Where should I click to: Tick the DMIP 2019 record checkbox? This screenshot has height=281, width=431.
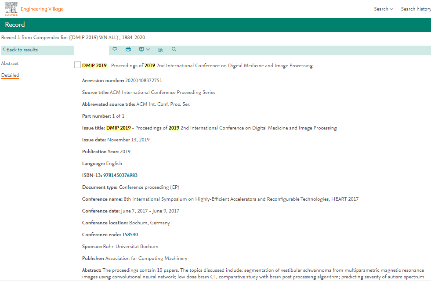[77, 65]
